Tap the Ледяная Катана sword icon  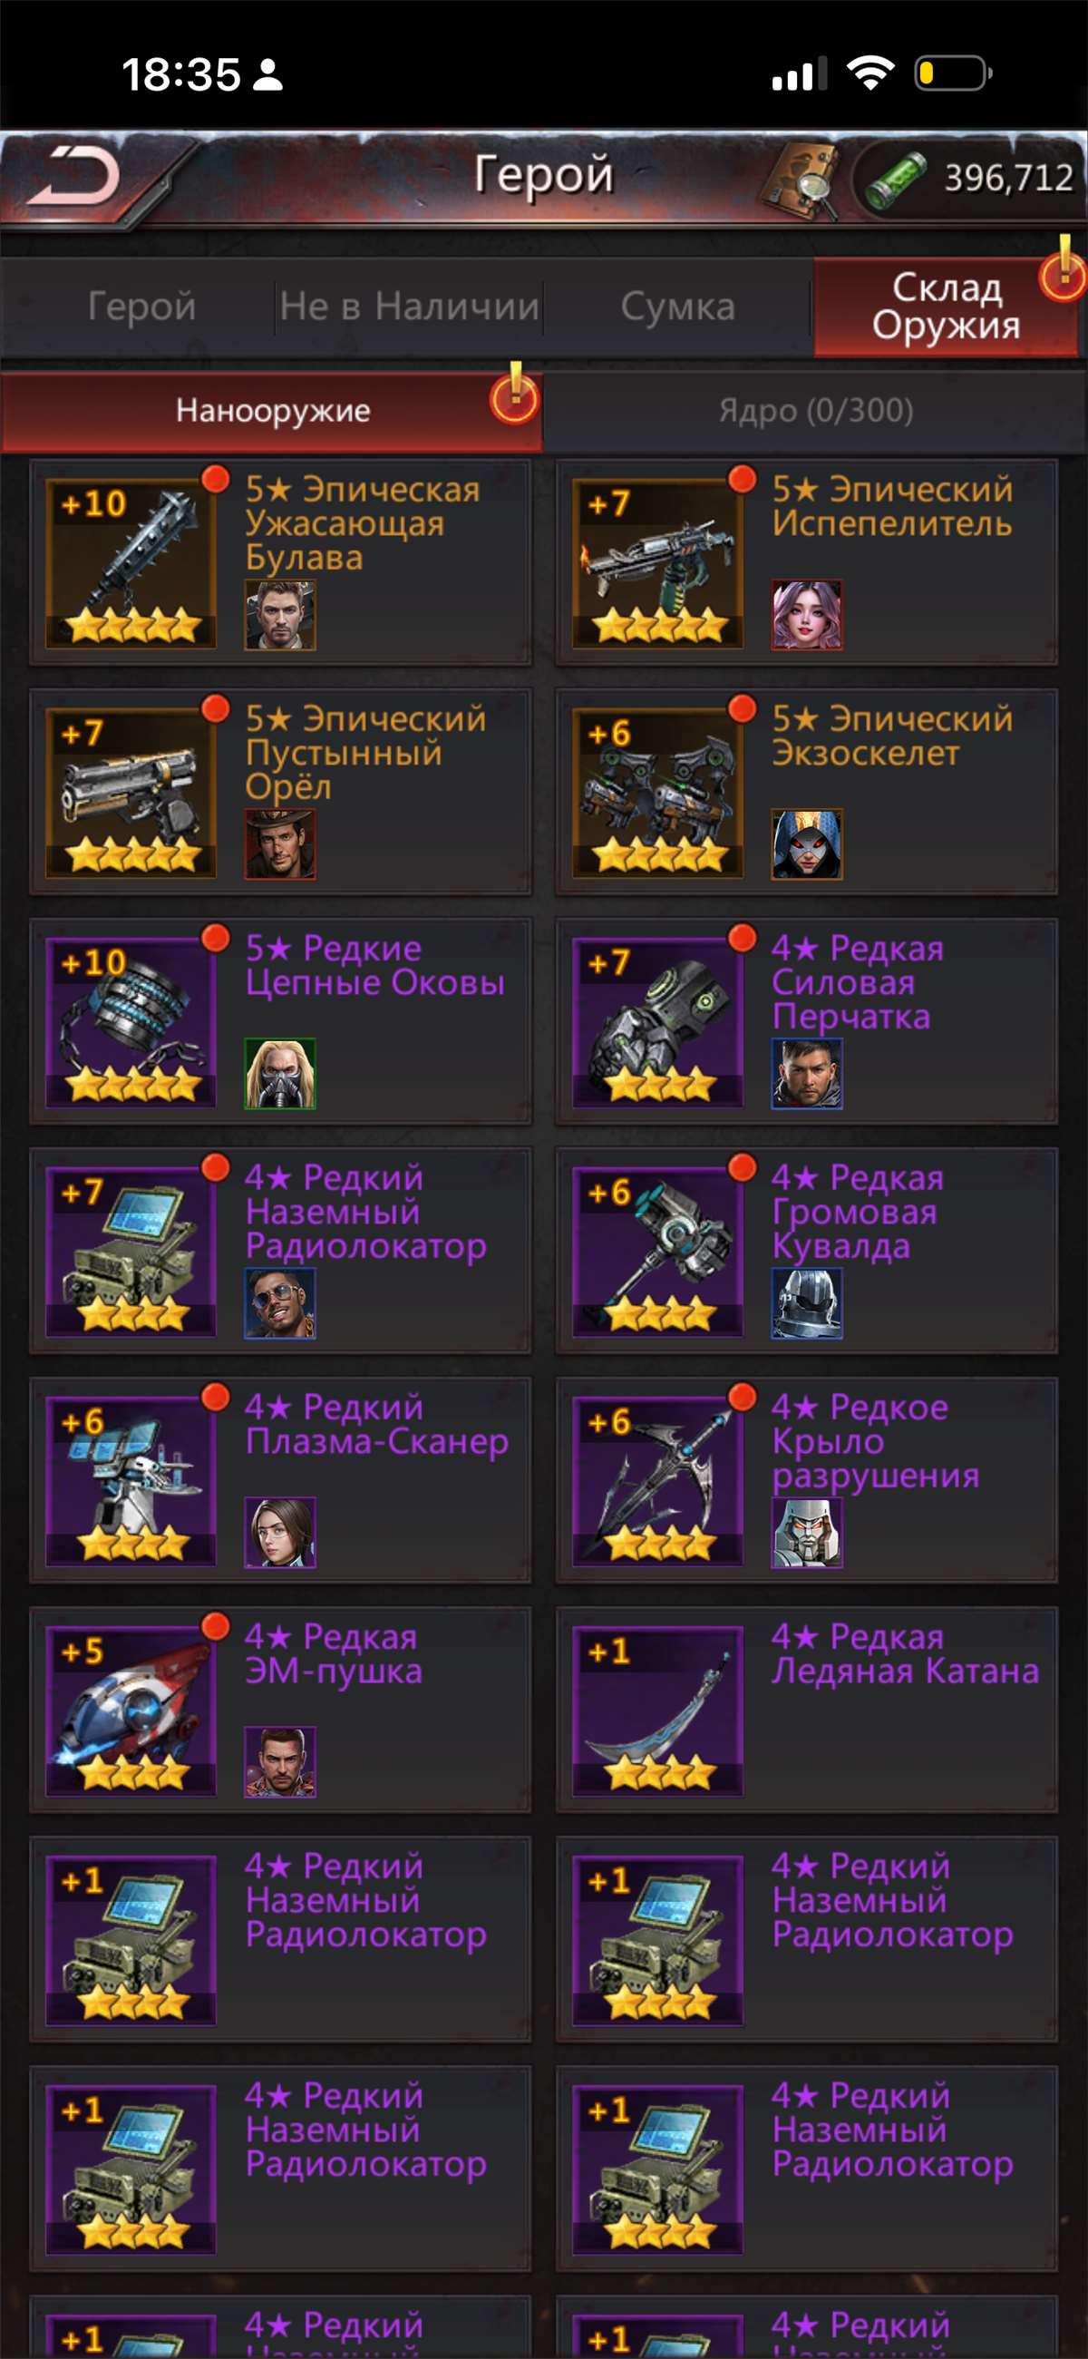click(657, 1711)
